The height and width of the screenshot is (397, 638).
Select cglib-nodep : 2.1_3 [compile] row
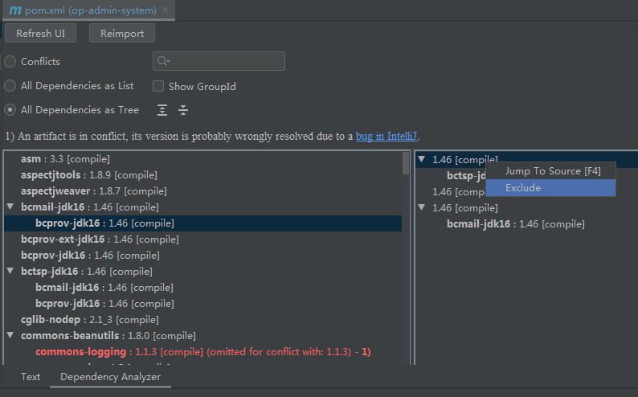(202, 320)
